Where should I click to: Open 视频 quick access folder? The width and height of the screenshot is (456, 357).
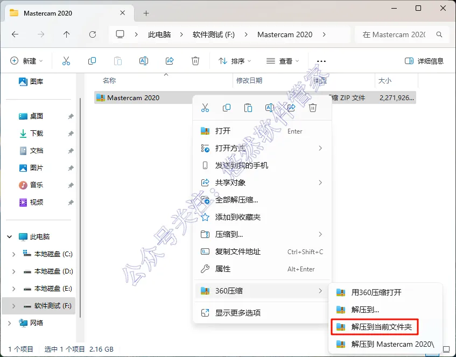point(31,202)
